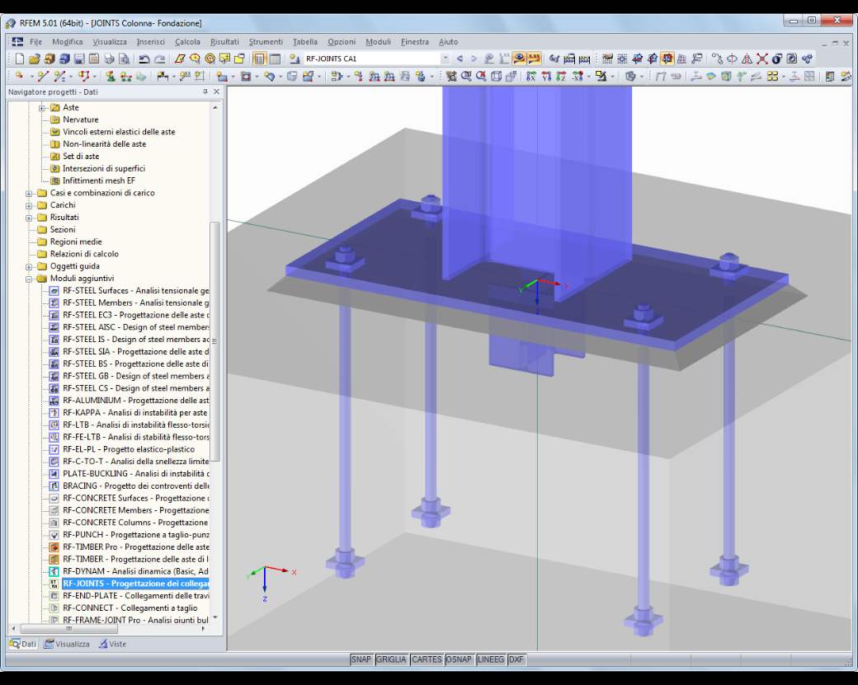The image size is (858, 685).
Task: Go to previous load case arrow
Action: tap(460, 59)
